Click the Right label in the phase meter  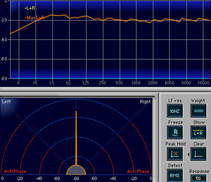tap(145, 102)
